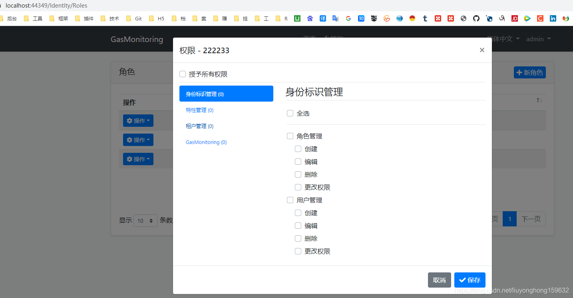Open the CSDN bookmark icon
The width and height of the screenshot is (573, 298).
pyautogui.click(x=540, y=18)
